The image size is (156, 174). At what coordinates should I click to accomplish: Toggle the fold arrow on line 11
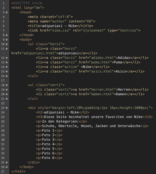pyautogui.click(x=7, y=49)
